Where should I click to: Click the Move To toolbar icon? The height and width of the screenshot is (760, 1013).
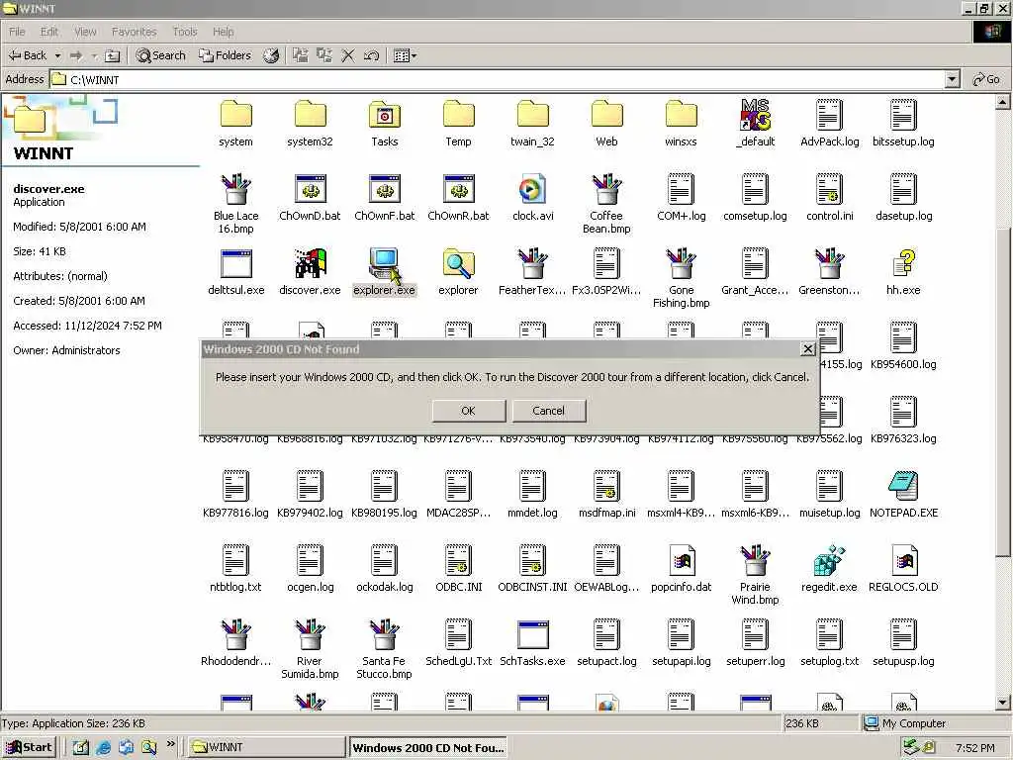(301, 55)
